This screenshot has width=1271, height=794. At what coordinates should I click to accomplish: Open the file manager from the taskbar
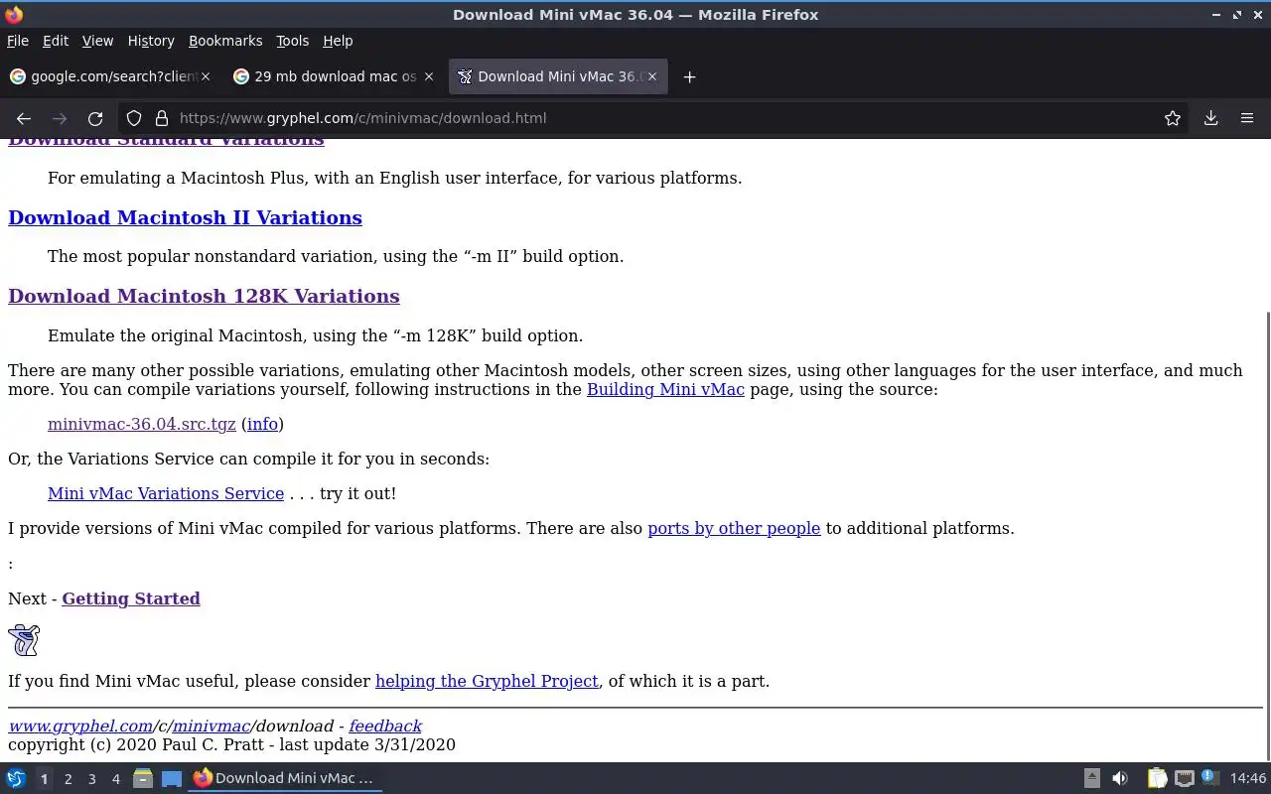[142, 778]
